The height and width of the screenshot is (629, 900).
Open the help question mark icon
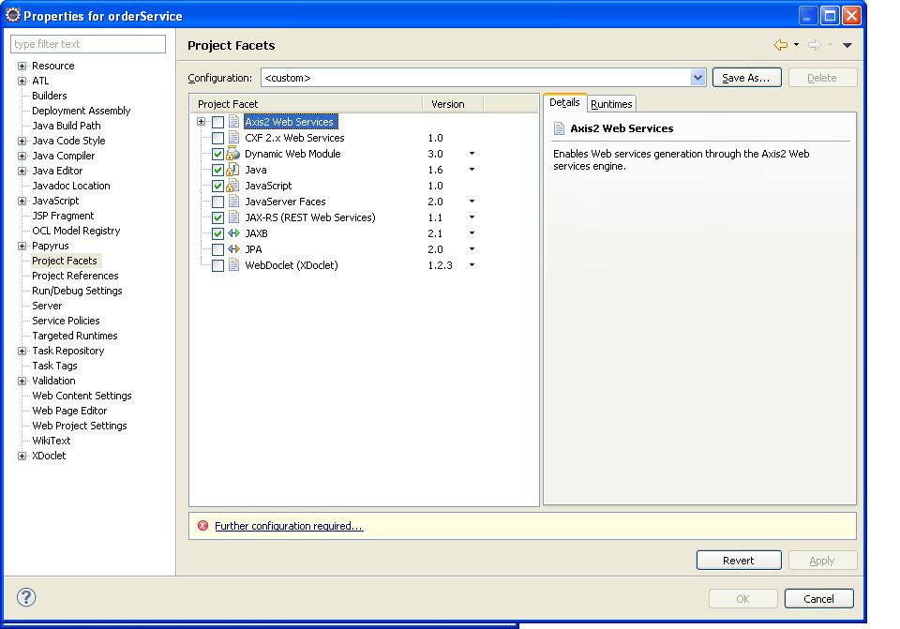[x=26, y=597]
